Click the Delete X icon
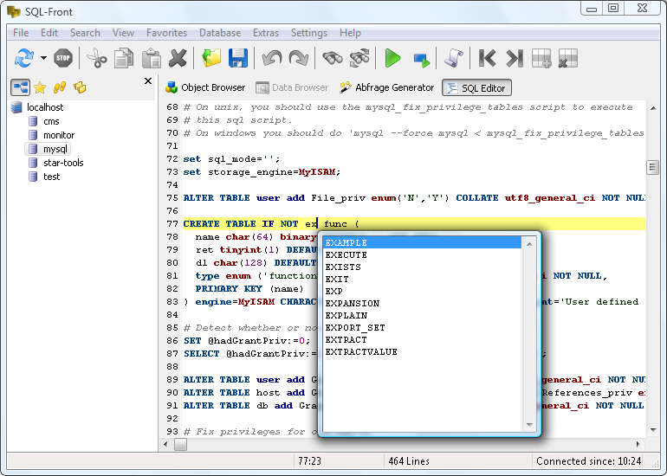 coord(178,58)
